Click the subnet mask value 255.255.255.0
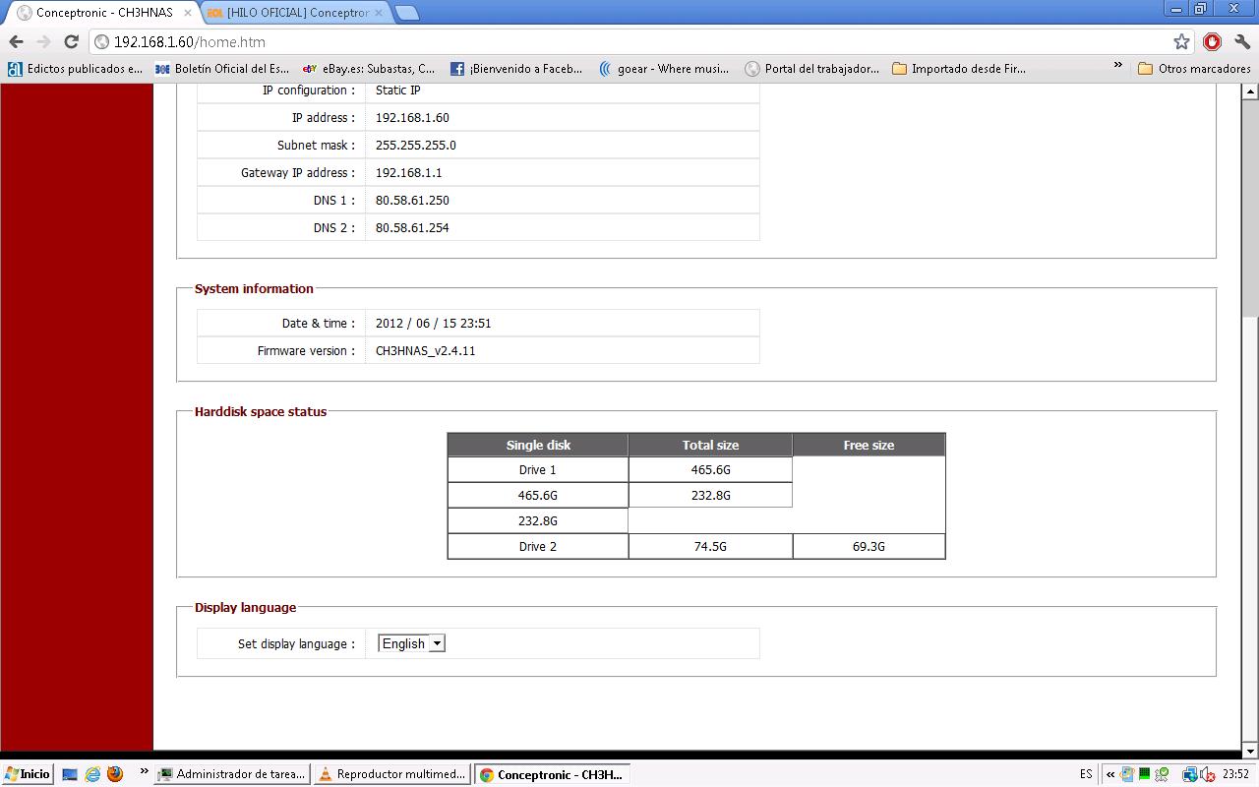Screen dimensions: 1259x787 pyautogui.click(x=416, y=145)
